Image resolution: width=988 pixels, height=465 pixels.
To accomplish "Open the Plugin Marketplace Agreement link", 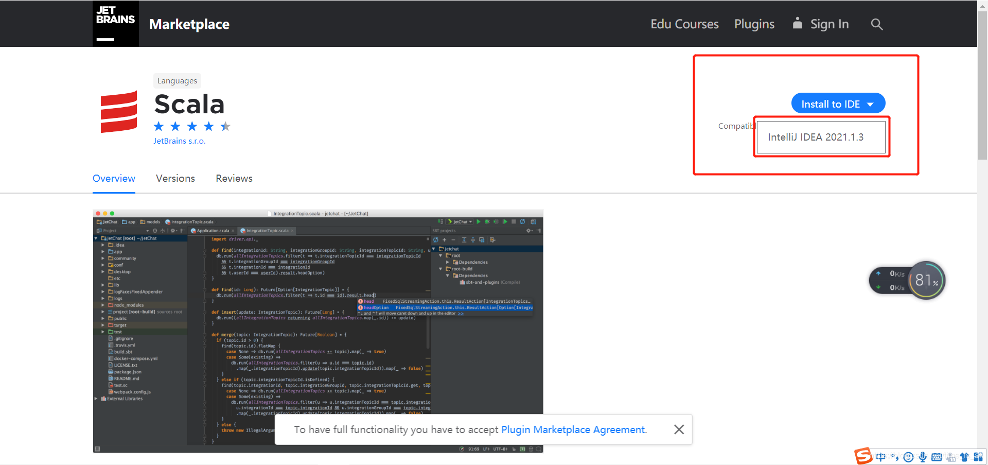I will pos(573,429).
